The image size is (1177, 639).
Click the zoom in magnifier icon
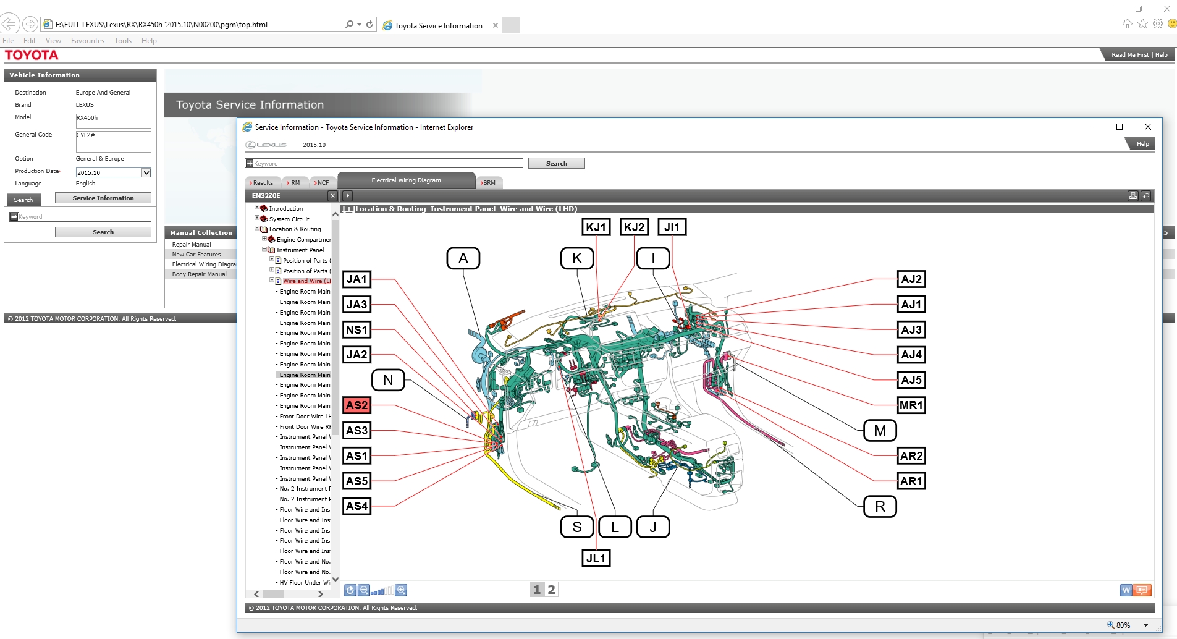402,590
